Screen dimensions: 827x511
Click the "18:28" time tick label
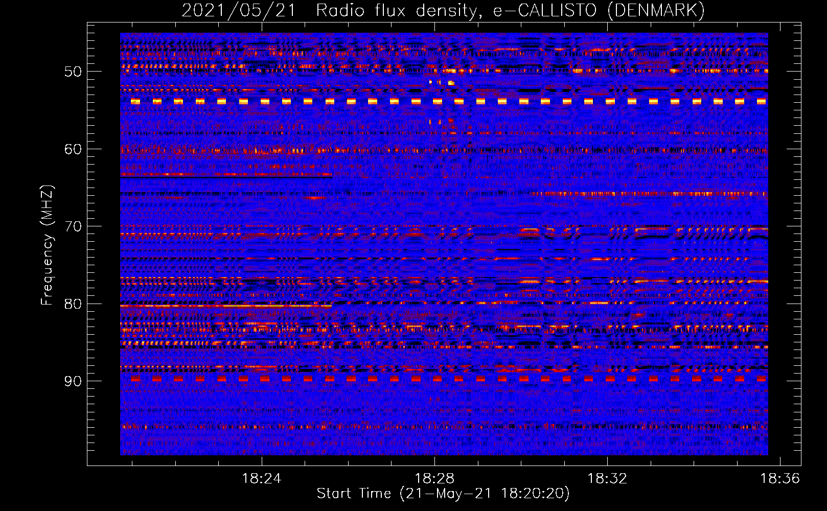434,479
